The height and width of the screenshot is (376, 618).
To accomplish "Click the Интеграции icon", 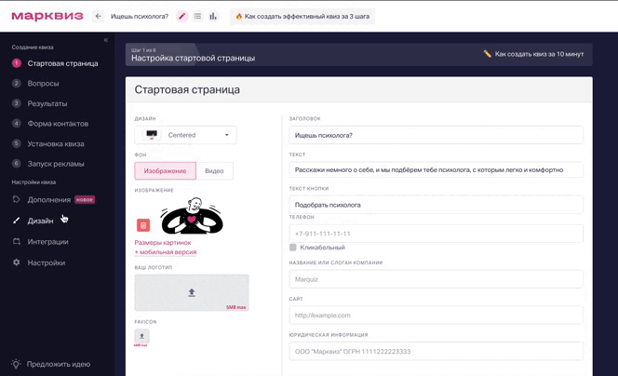I will [x=16, y=242].
